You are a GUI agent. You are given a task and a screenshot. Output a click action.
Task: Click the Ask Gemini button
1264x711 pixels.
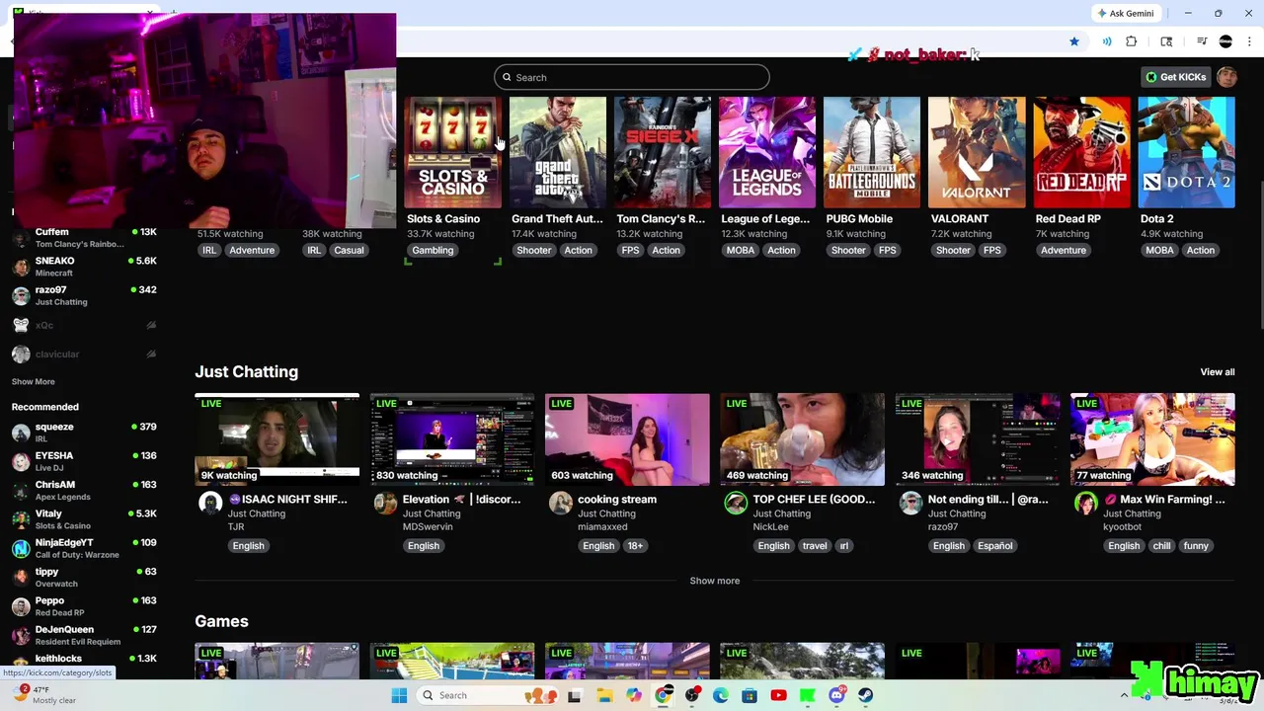click(x=1125, y=13)
